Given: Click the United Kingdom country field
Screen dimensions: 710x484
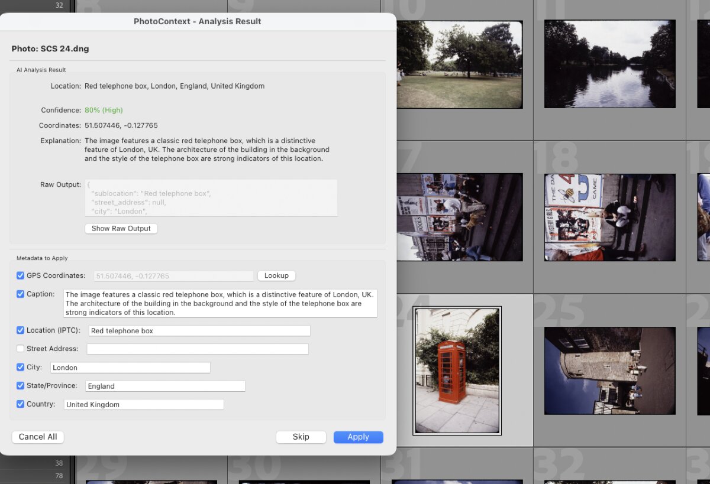Looking at the screenshot, I should (x=143, y=404).
